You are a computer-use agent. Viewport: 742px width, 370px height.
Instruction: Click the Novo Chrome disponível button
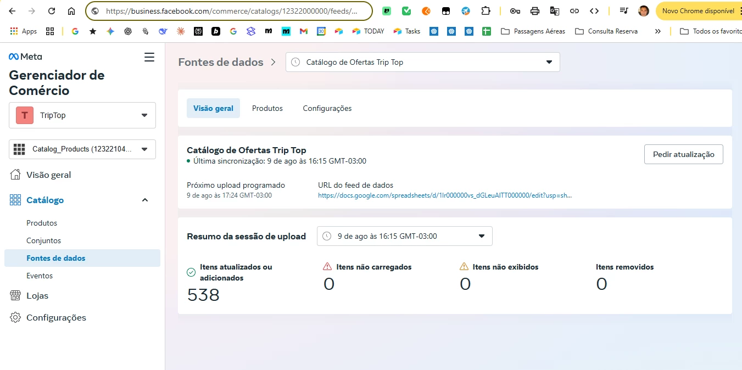point(698,11)
